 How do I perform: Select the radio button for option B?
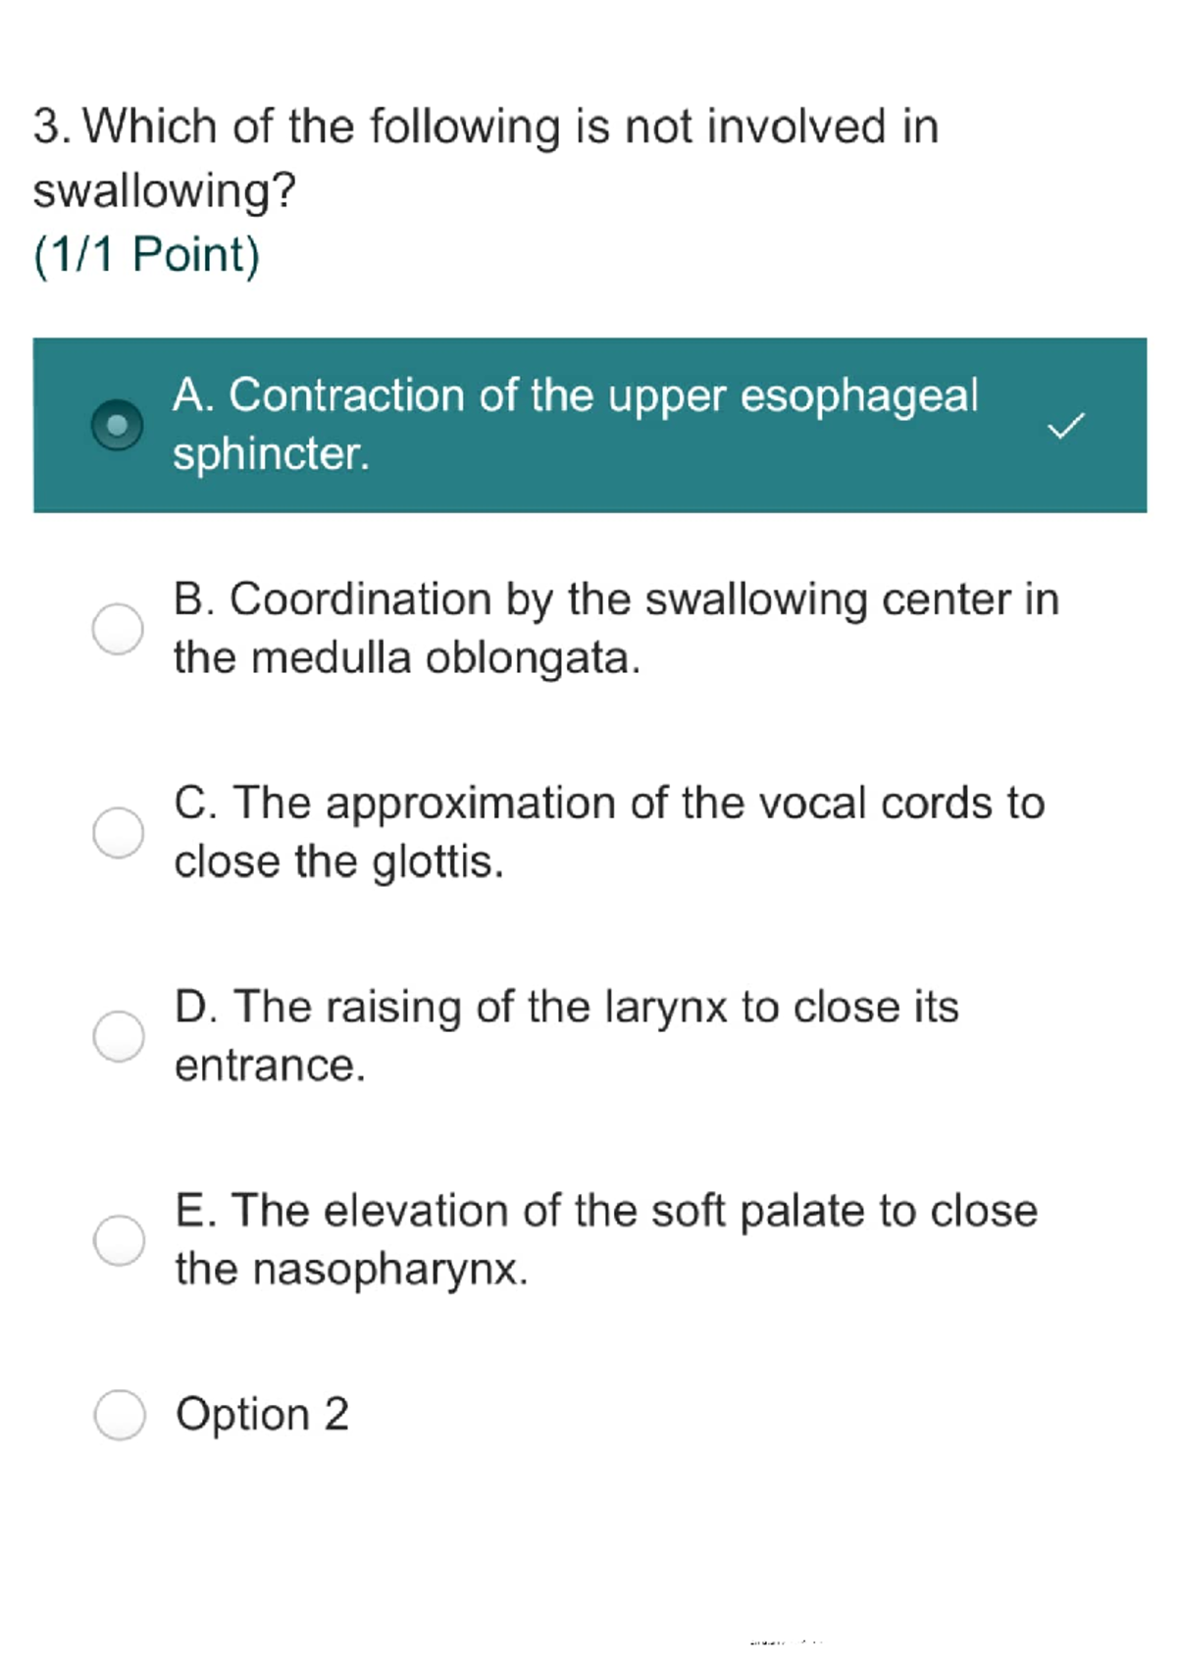coord(118,628)
